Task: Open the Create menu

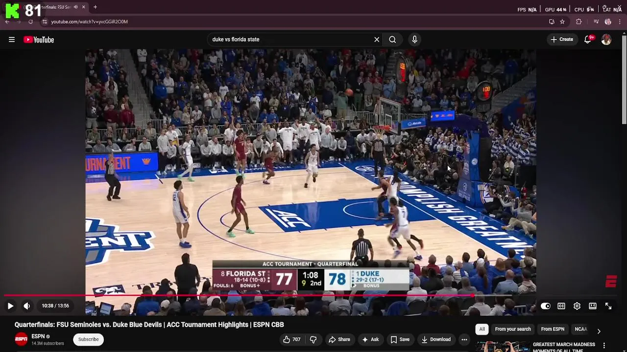Action: click(561, 40)
